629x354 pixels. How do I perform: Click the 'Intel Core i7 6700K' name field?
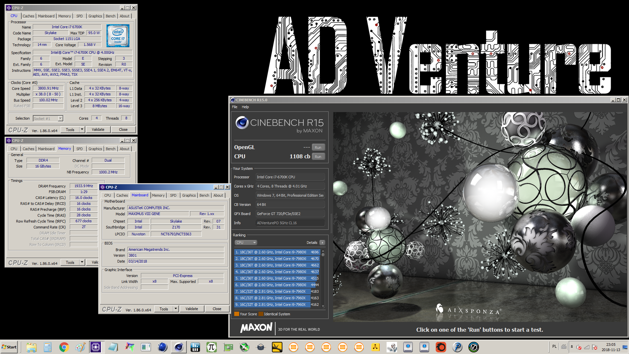click(x=67, y=27)
